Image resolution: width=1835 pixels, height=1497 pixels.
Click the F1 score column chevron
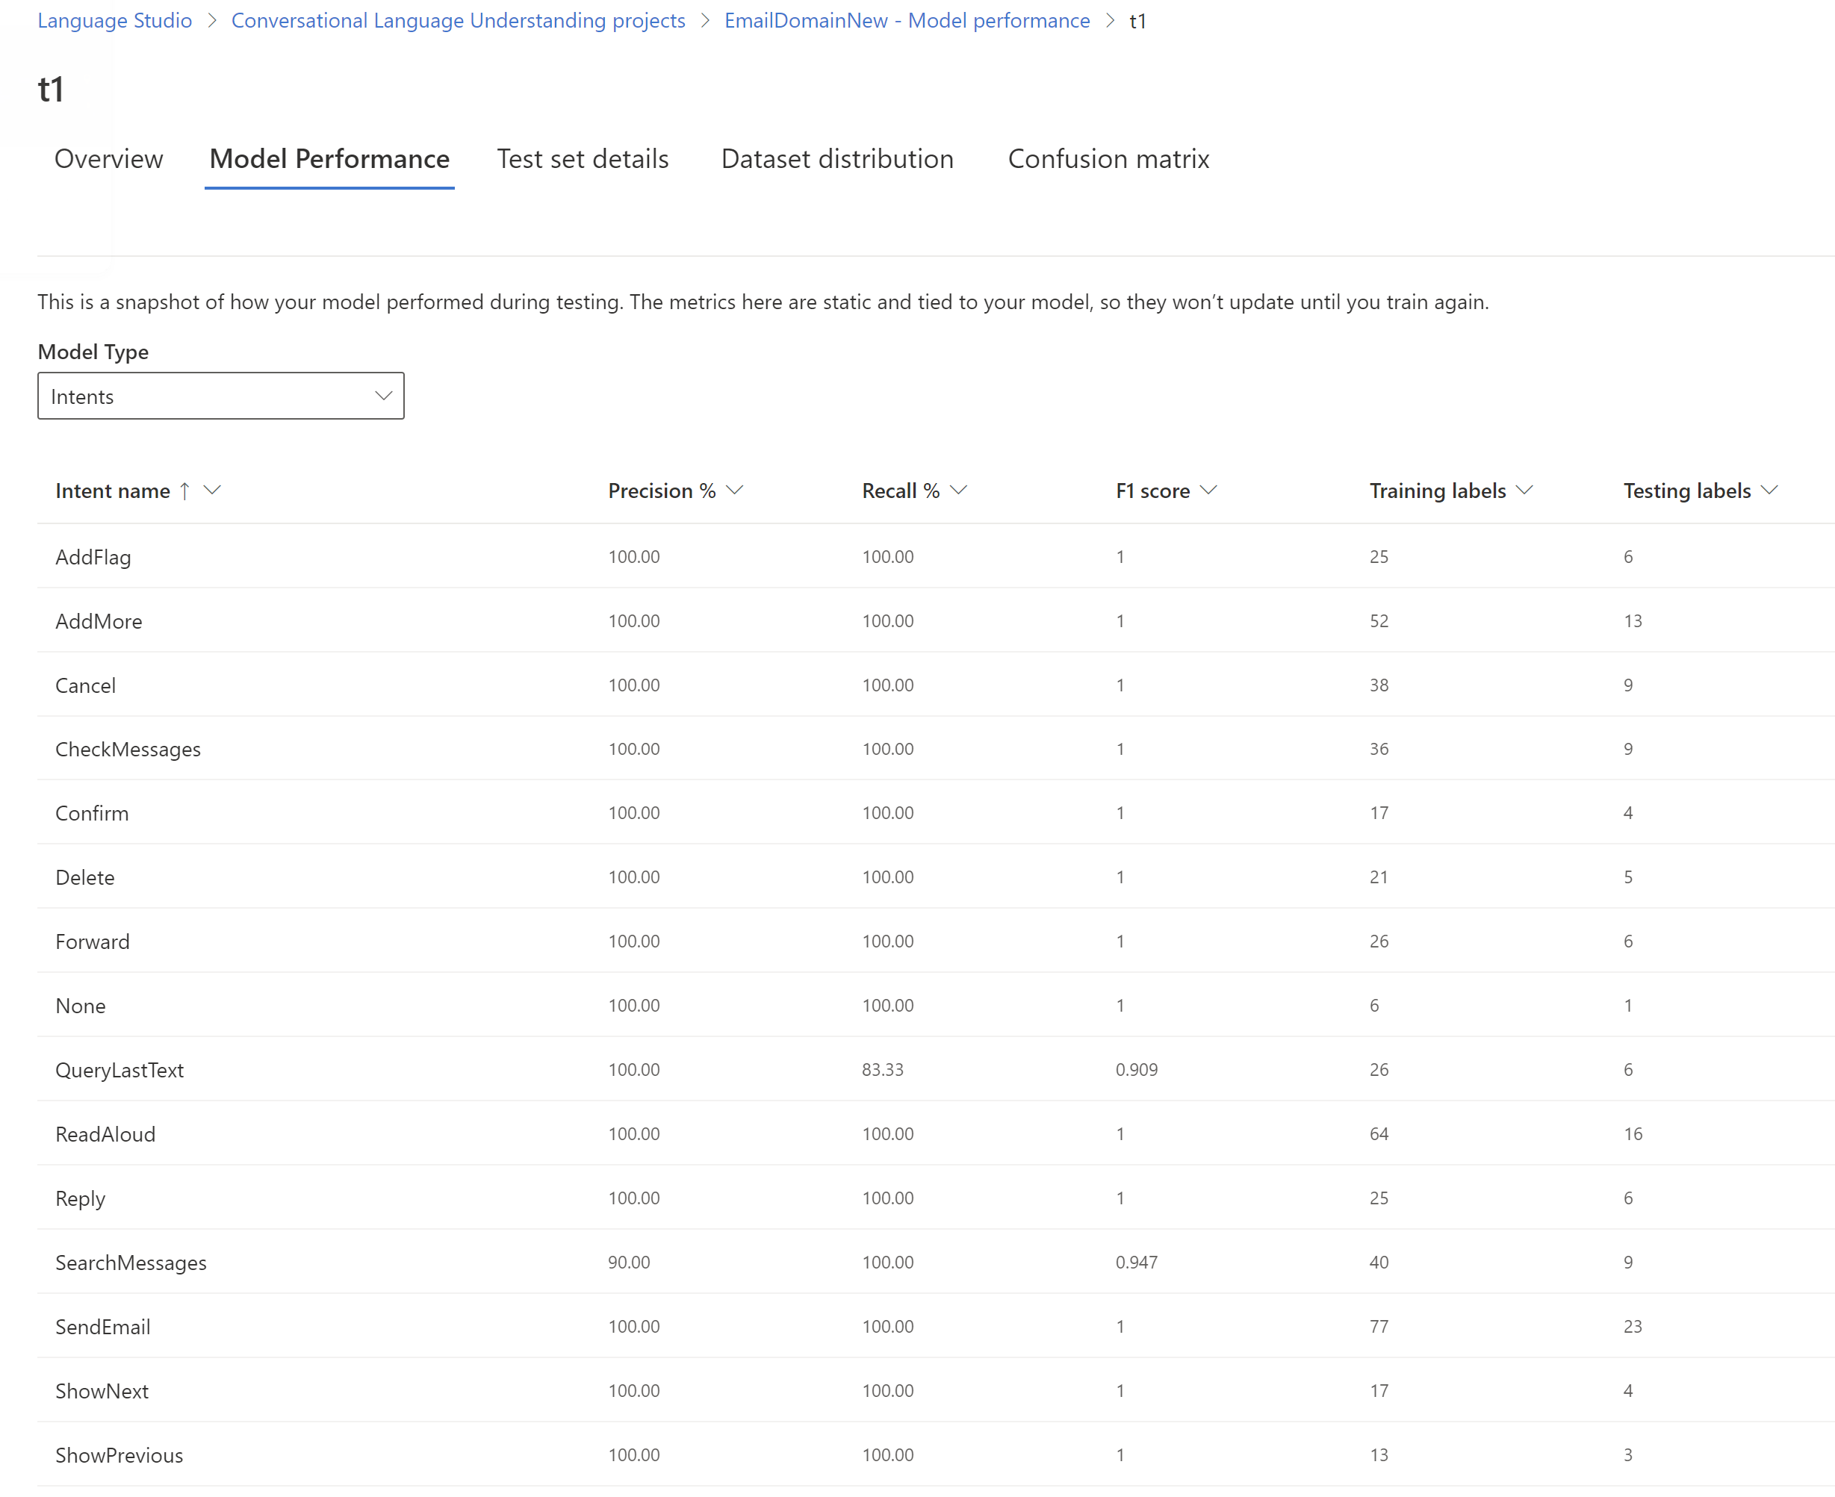(x=1208, y=490)
